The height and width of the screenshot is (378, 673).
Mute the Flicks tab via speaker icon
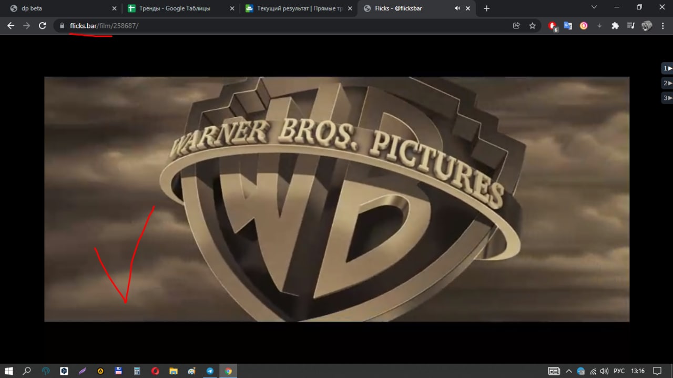pyautogui.click(x=457, y=8)
